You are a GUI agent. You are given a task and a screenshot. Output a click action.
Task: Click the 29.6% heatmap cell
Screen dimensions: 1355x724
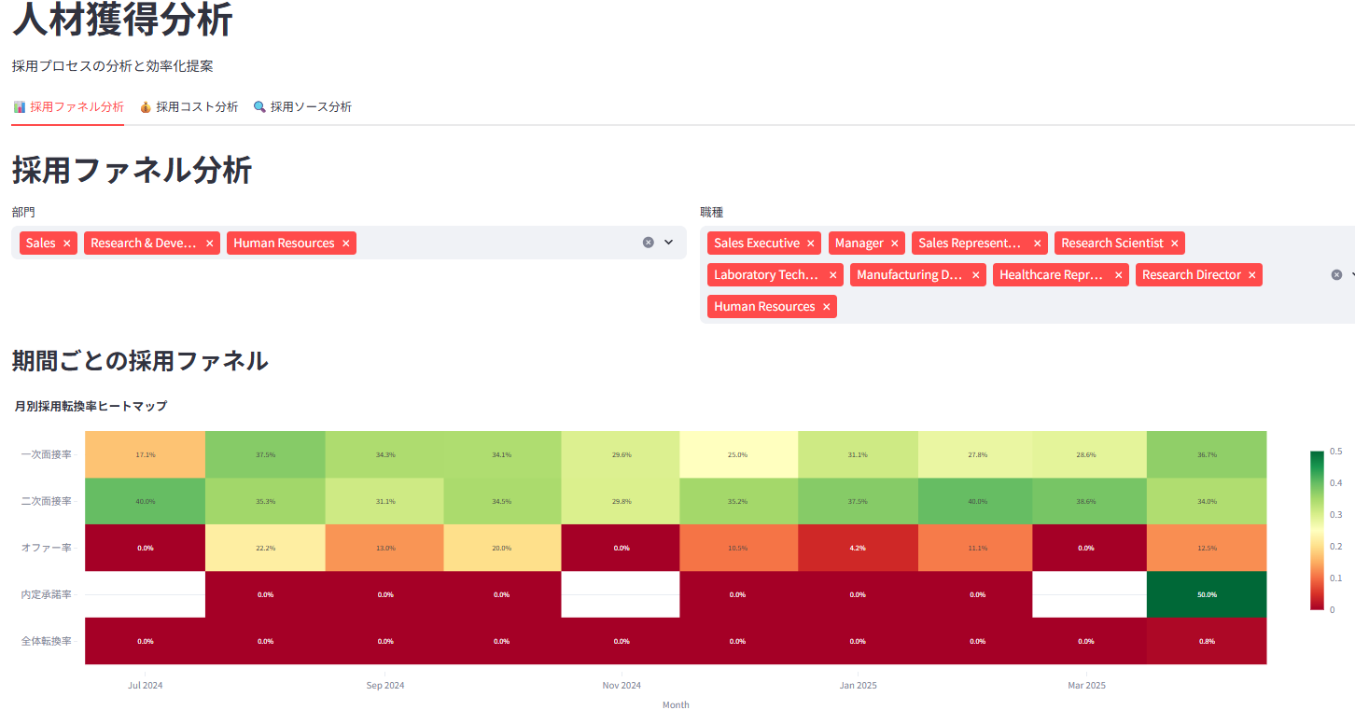[x=621, y=454]
